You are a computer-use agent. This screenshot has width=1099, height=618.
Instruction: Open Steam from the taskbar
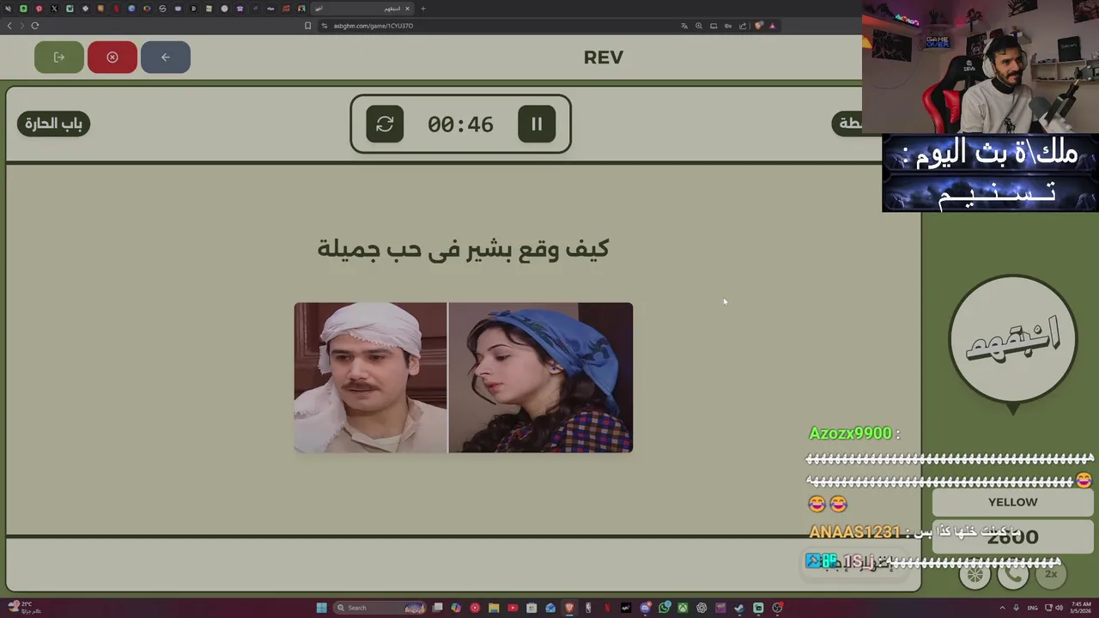739,608
